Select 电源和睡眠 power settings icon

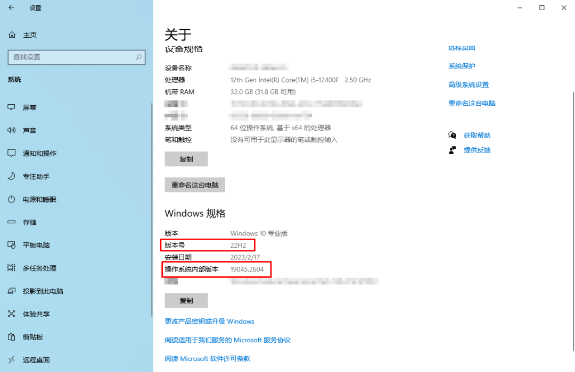(x=36, y=199)
